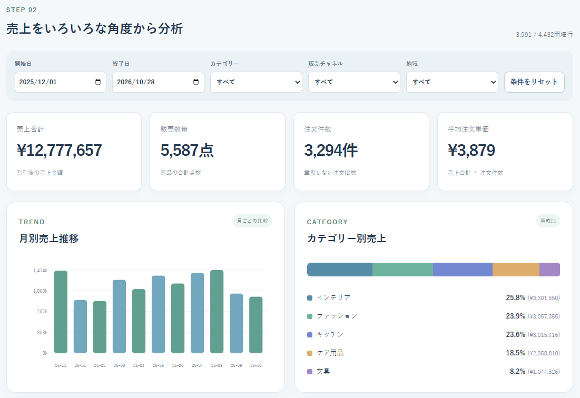The width and height of the screenshot is (580, 398).
Task: Click the 文具 legend color square
Action: point(310,371)
